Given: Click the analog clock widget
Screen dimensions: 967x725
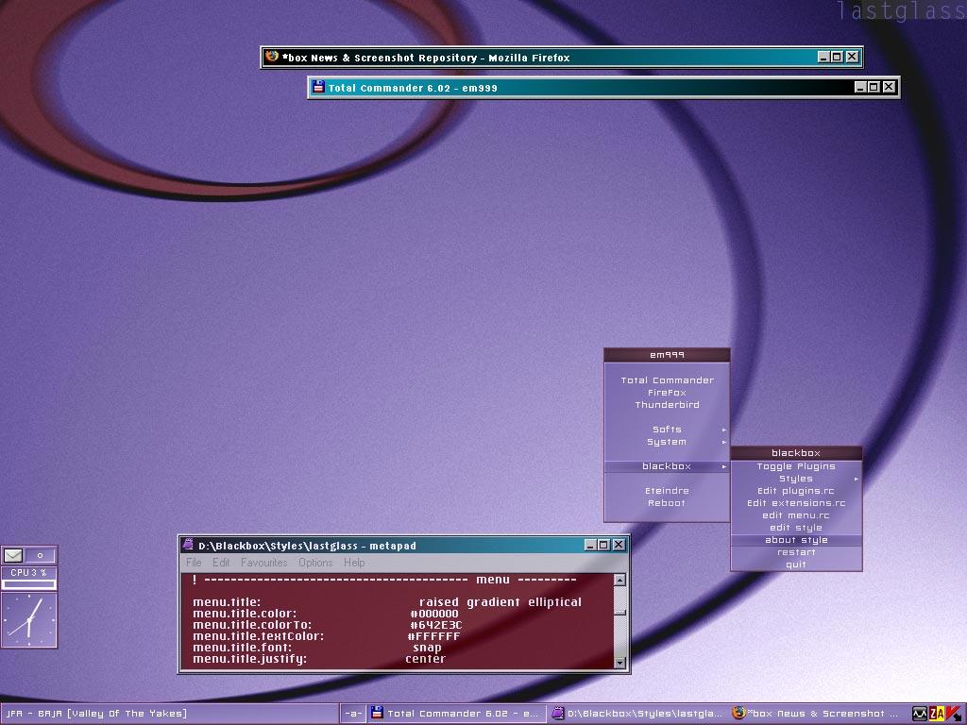Looking at the screenshot, I should coord(29,620).
